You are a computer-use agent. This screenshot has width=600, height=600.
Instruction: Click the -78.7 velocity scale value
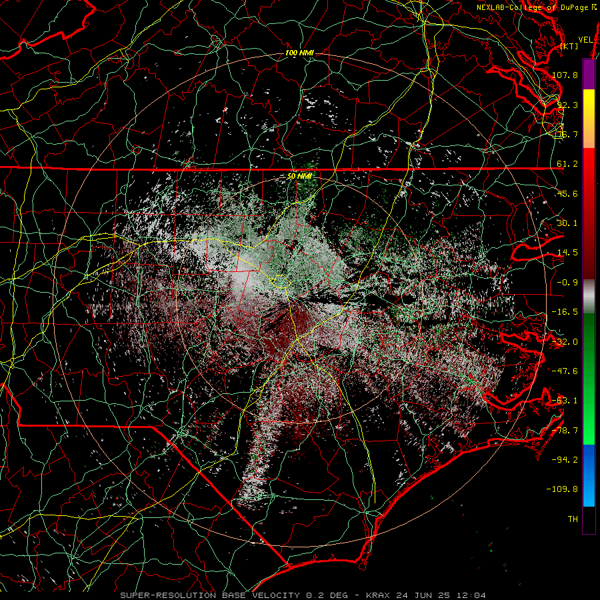tap(565, 431)
